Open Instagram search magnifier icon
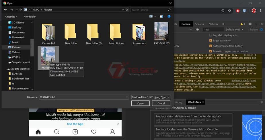 [57, 132]
